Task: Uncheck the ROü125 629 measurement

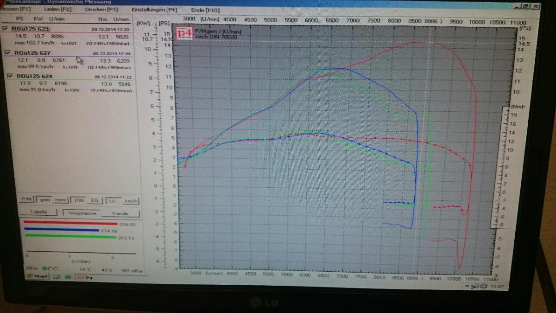Action: (x=5, y=29)
